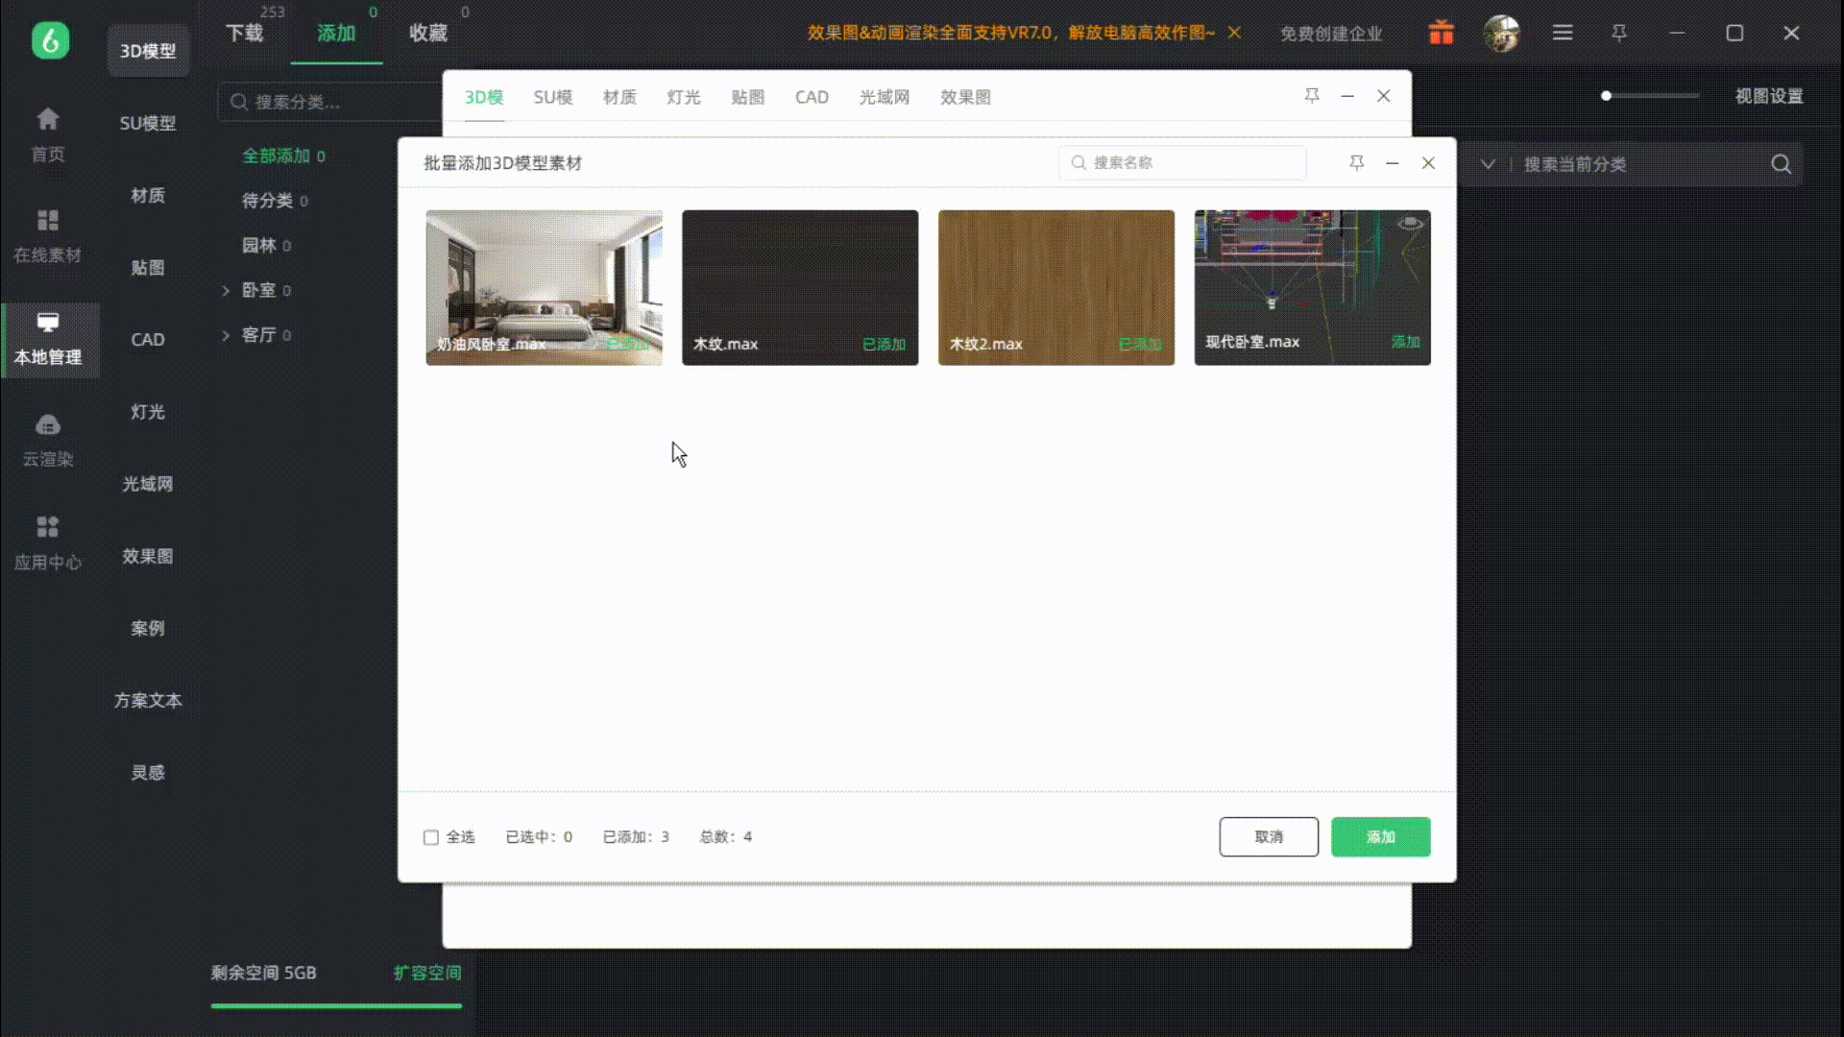Select the 木纹.max thumbnail
Screen dimensions: 1844x1037
coord(800,287)
